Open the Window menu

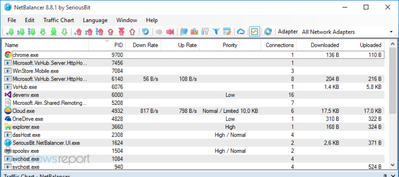[x=127, y=20]
